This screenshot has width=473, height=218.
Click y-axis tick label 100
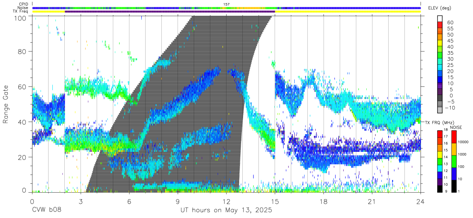(x=21, y=18)
